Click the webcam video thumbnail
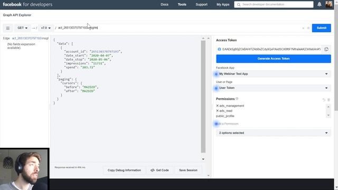The height and width of the screenshot is (190, 338). (25, 169)
